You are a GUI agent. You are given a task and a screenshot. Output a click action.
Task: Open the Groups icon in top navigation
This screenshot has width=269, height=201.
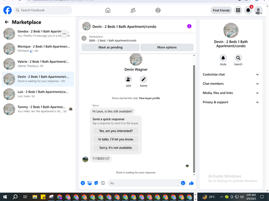(x=158, y=10)
